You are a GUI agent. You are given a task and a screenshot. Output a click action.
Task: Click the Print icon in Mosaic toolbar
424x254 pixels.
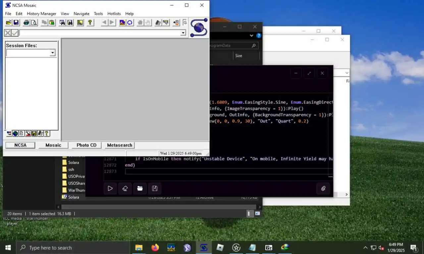[x=26, y=22]
